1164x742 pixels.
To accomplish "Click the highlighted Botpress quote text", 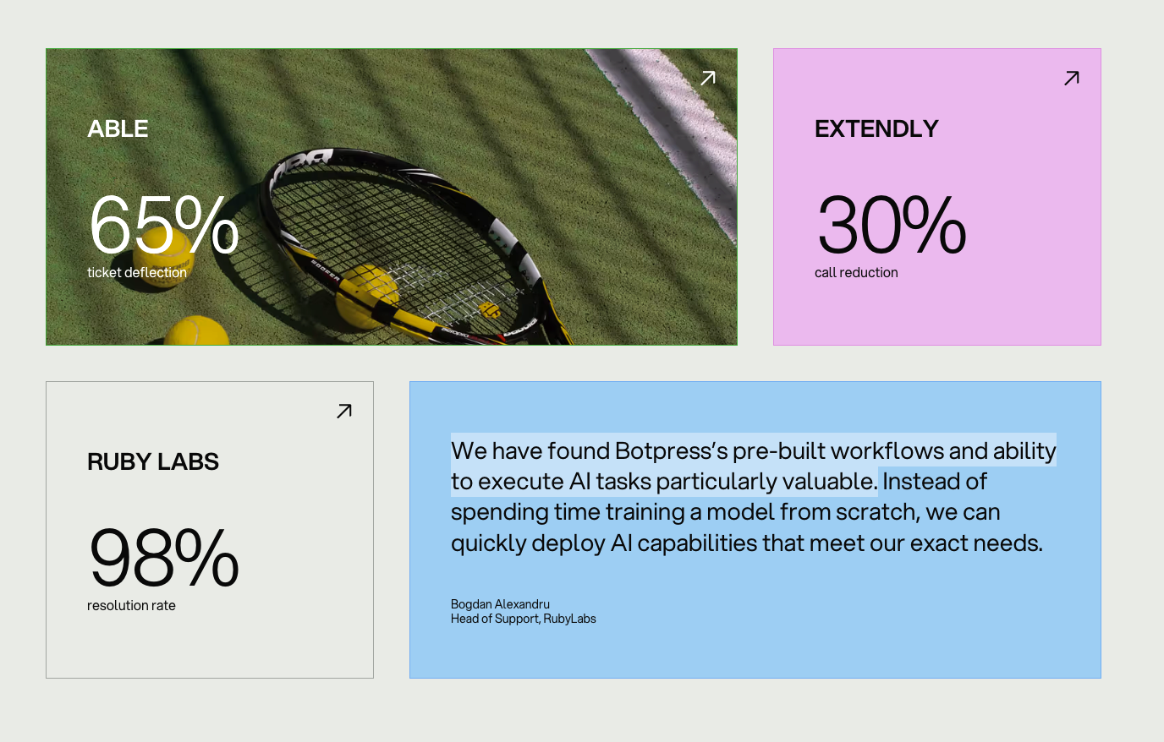I will [753, 451].
